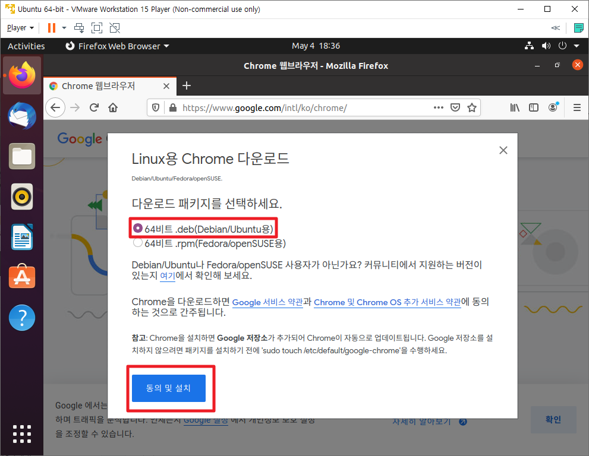
Task: Open page actions three-dot menu
Action: click(439, 107)
